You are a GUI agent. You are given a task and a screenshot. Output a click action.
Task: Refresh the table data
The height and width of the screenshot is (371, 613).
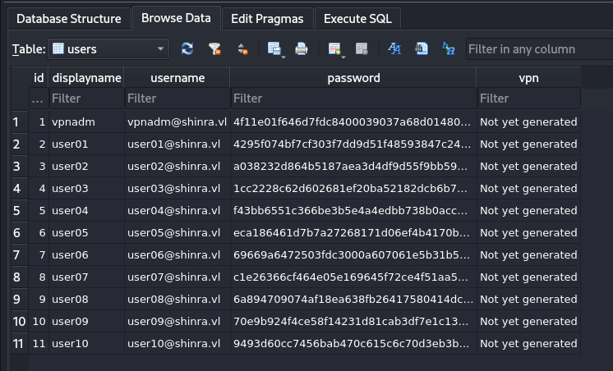click(x=187, y=49)
